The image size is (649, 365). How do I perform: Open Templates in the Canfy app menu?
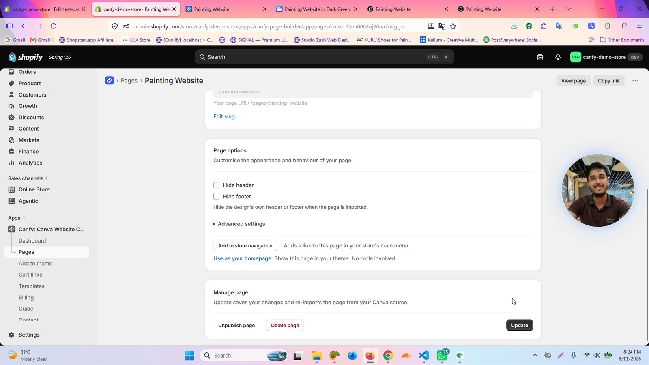click(32, 286)
